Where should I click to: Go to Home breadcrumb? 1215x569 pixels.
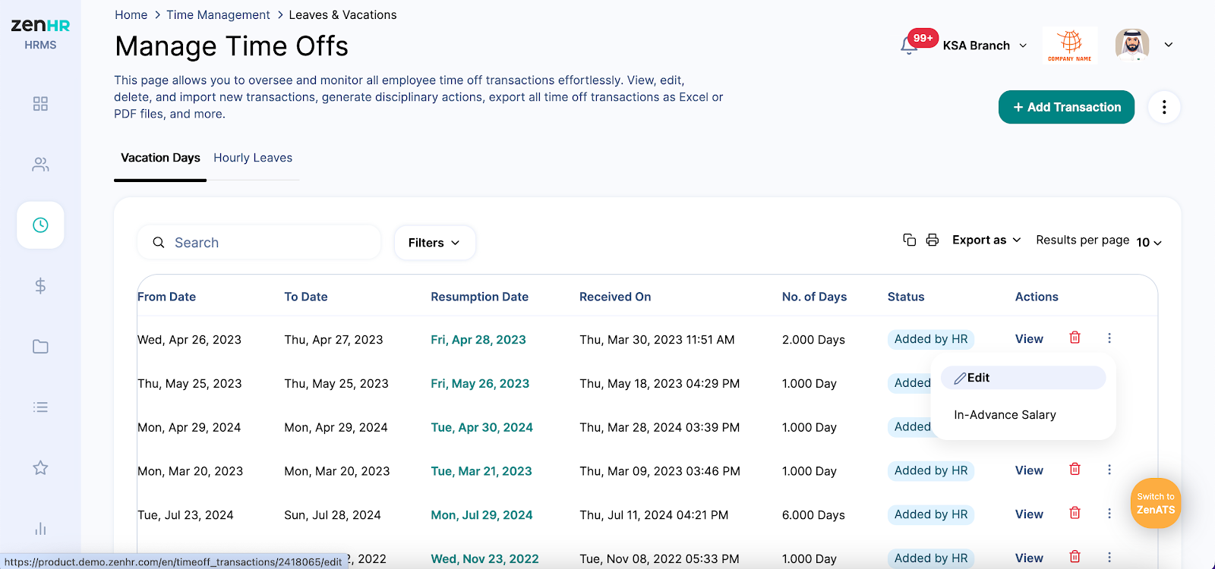pyautogui.click(x=131, y=15)
